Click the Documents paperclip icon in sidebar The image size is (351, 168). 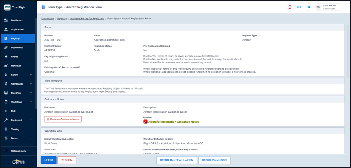(x=6, y=48)
